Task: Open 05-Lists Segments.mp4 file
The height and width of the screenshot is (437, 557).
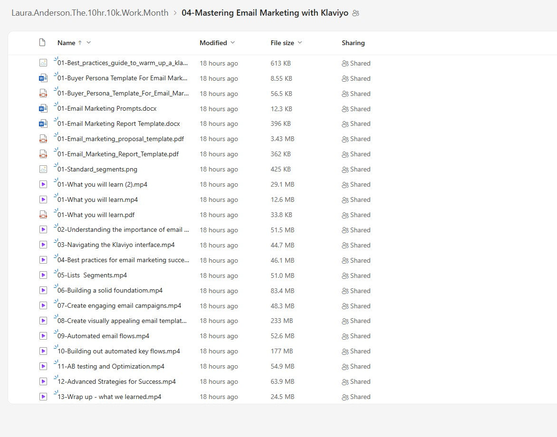Action: [x=92, y=275]
